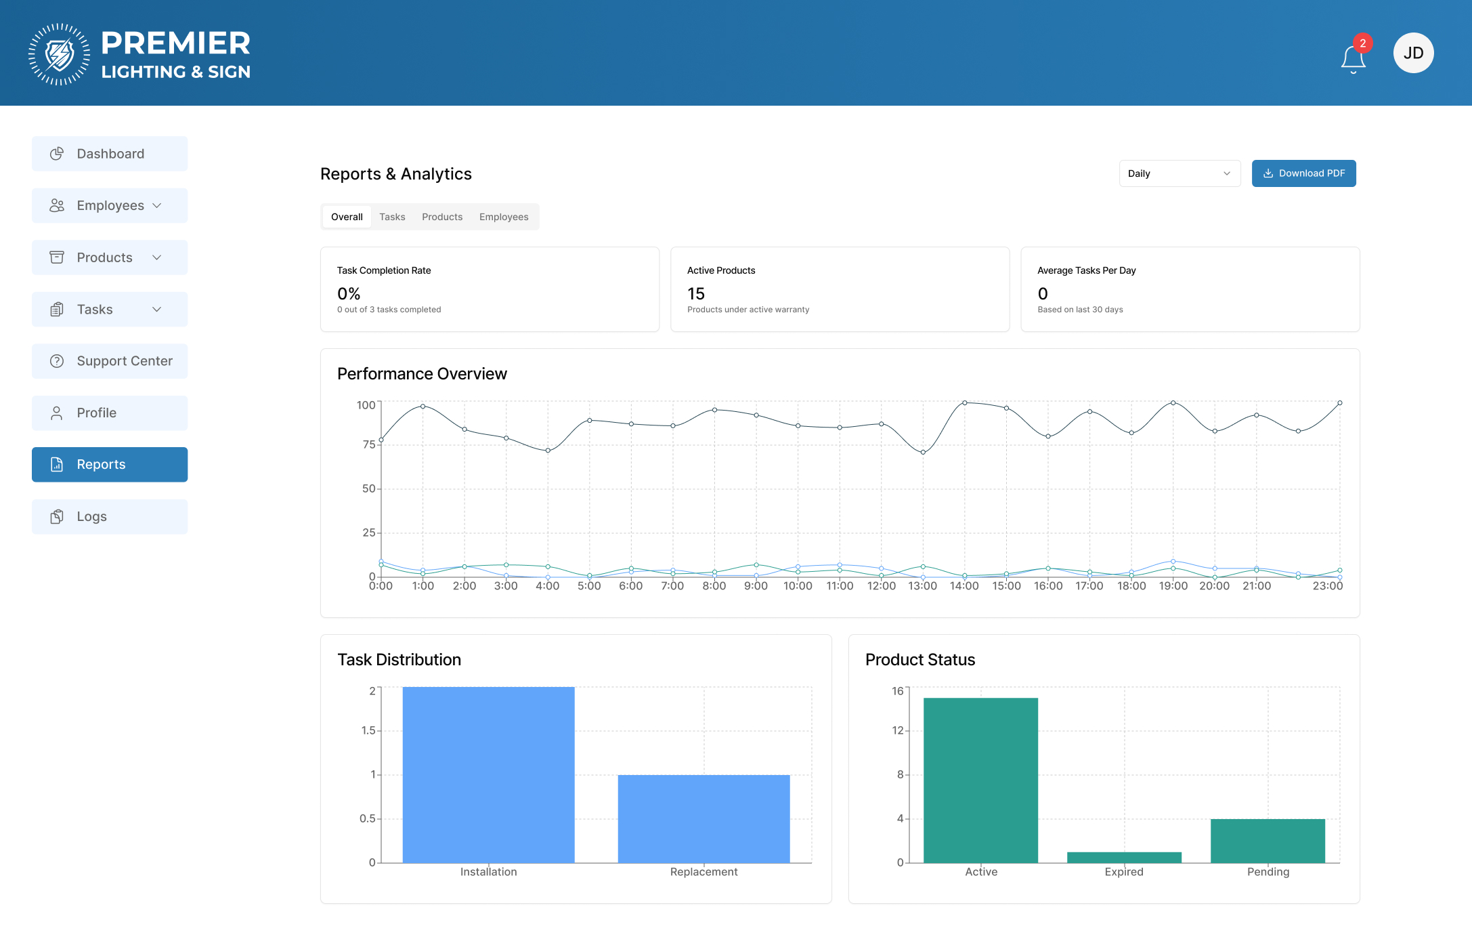Expand the Products sidebar chevron
The height and width of the screenshot is (939, 1472).
pos(157,257)
